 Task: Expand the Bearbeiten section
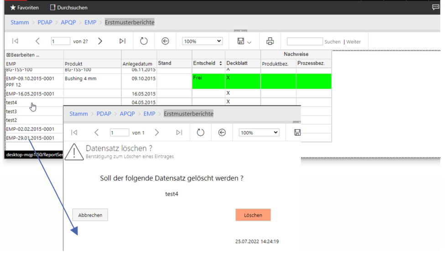tap(22, 55)
